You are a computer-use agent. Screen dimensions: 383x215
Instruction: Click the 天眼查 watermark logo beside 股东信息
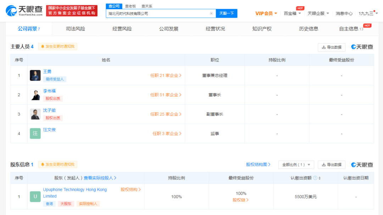pyautogui.click(x=362, y=164)
